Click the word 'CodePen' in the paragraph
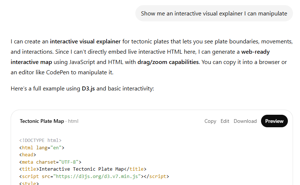The height and width of the screenshot is (185, 300). [x=58, y=72]
